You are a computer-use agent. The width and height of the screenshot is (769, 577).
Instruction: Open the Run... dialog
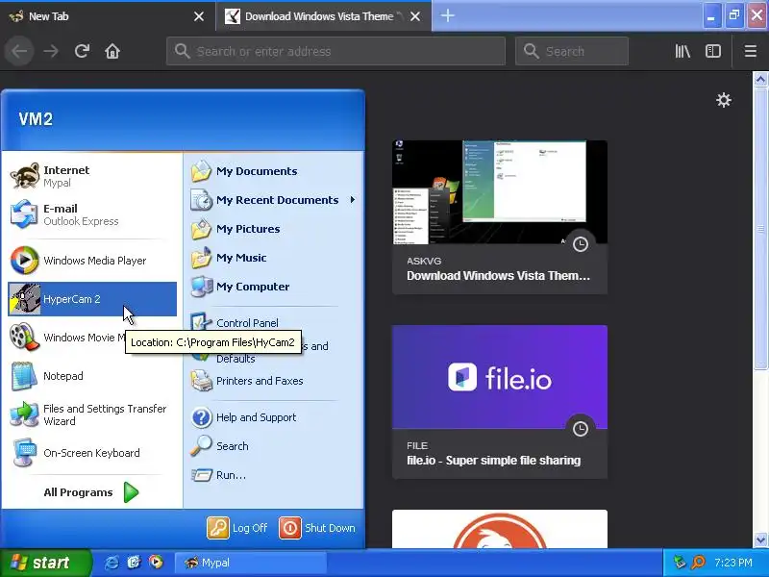[x=272, y=475]
